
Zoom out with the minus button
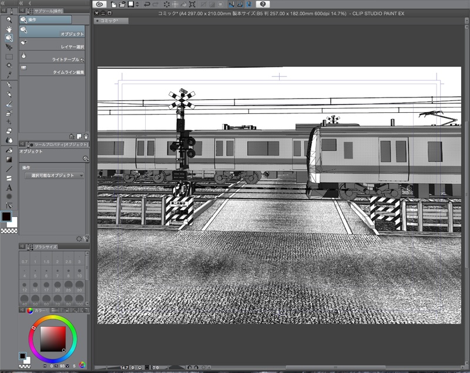click(x=133, y=367)
